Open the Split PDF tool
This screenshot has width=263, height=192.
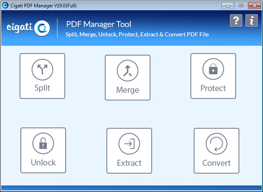pyautogui.click(x=42, y=76)
